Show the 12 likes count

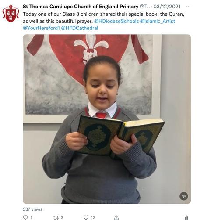[x=93, y=218]
